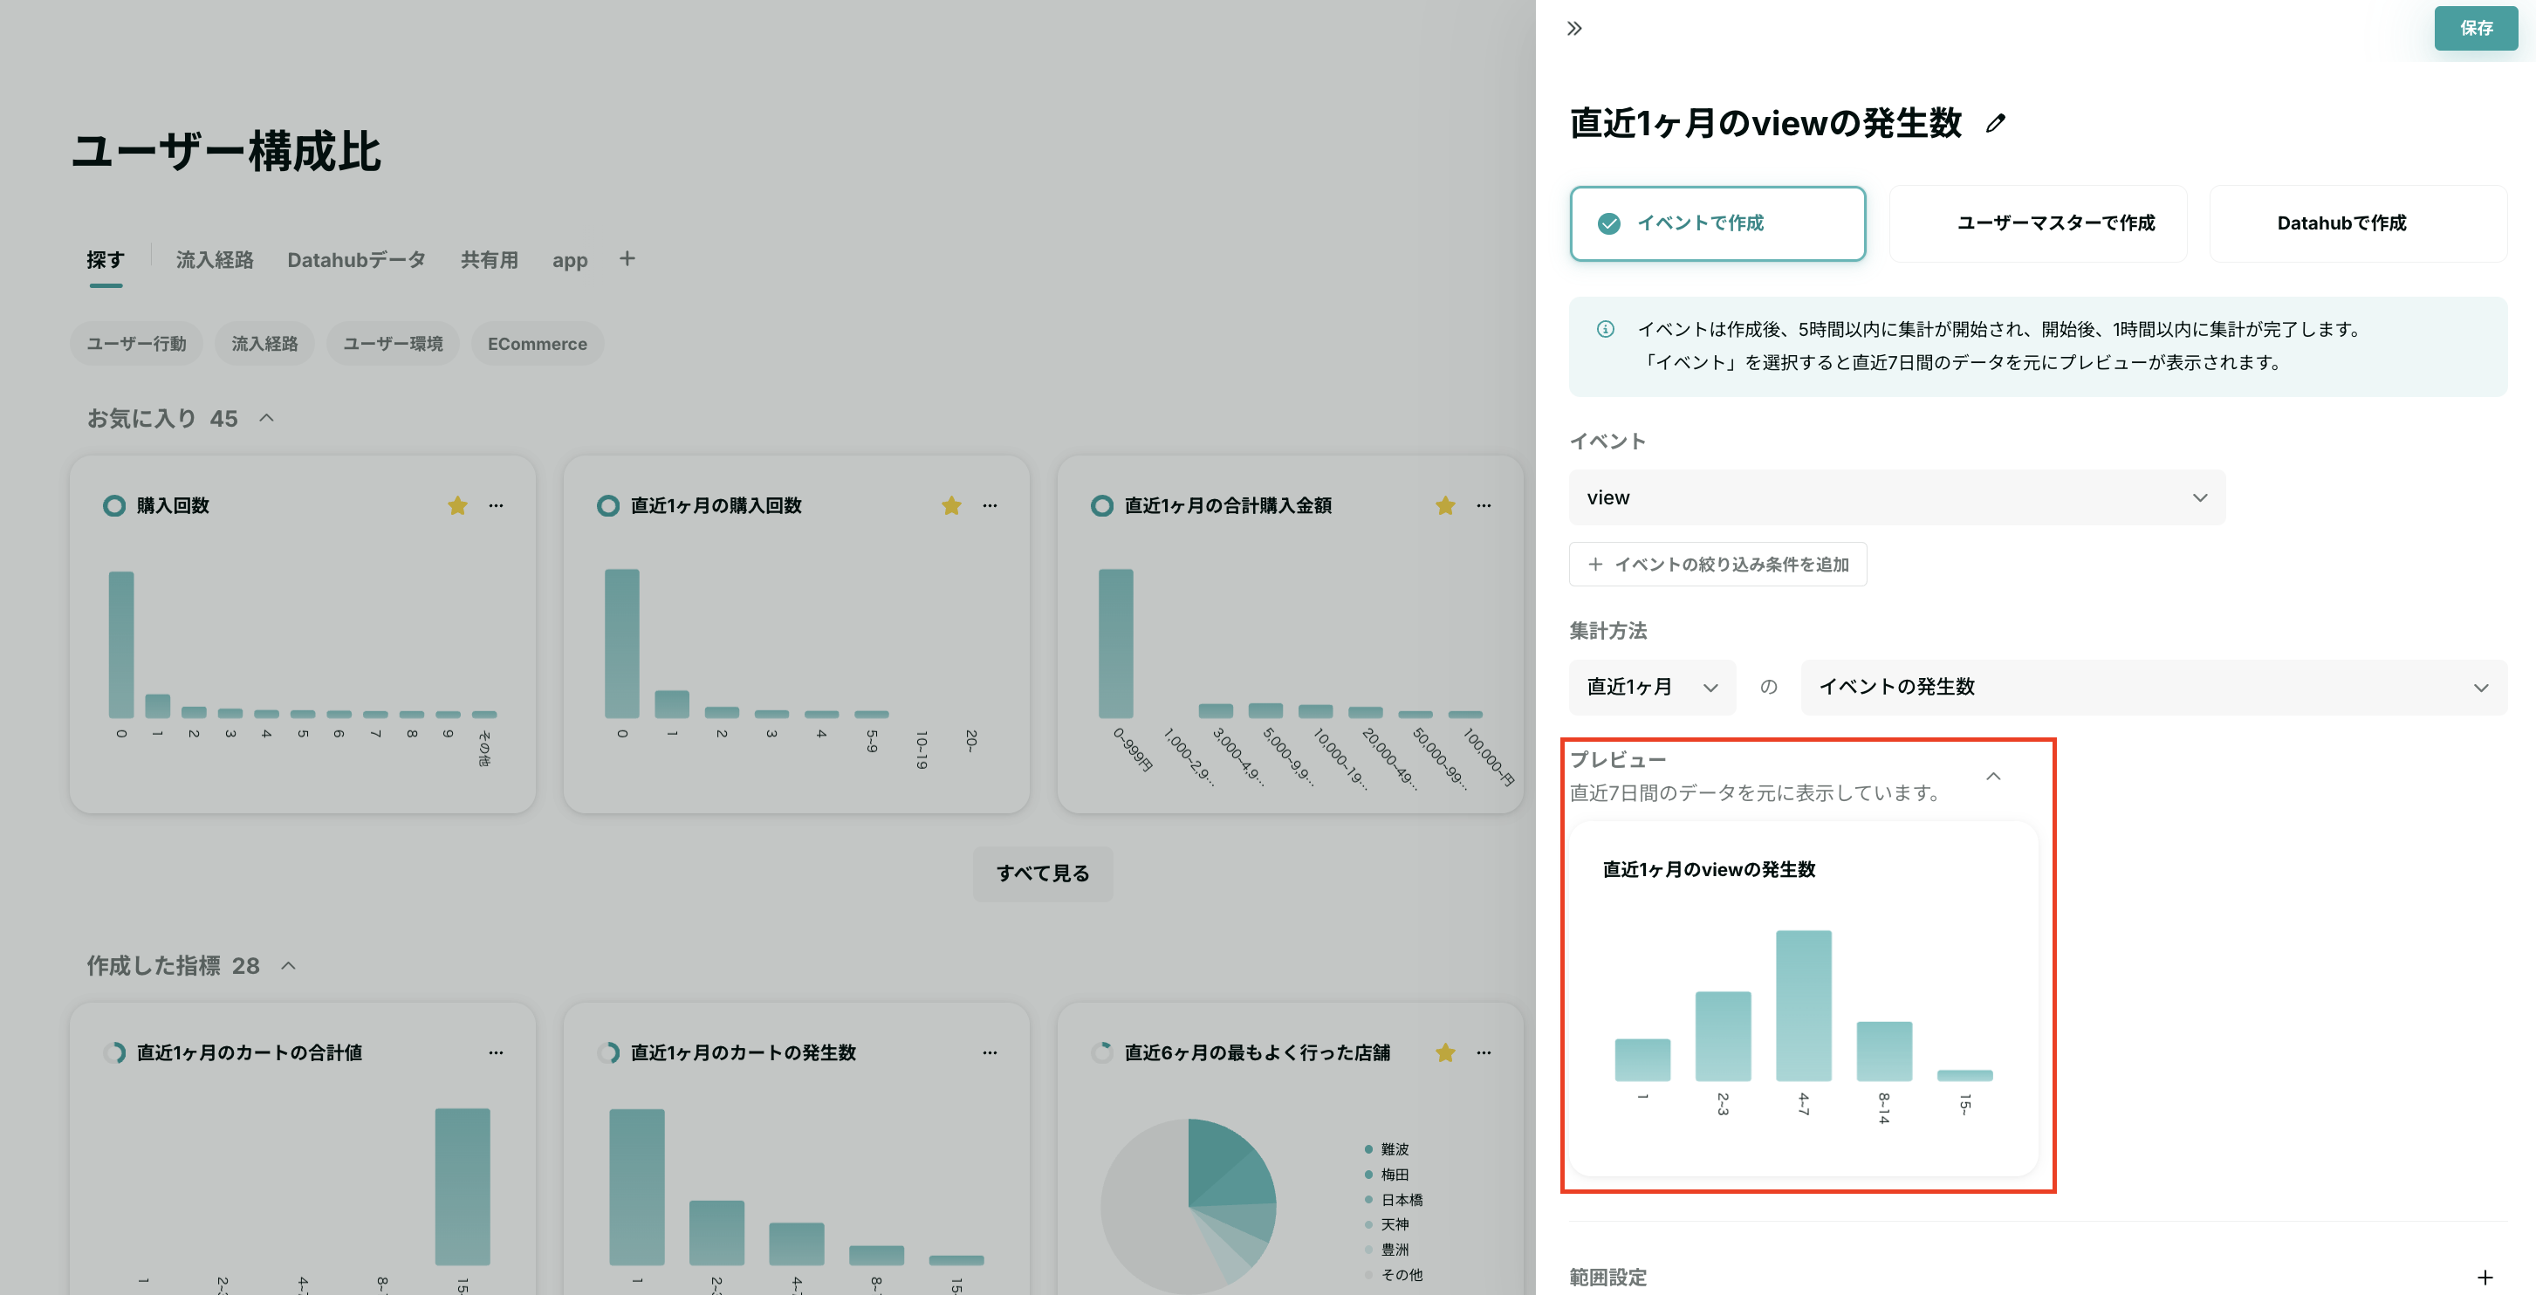Filter by ユーザー行動 chip

[136, 344]
